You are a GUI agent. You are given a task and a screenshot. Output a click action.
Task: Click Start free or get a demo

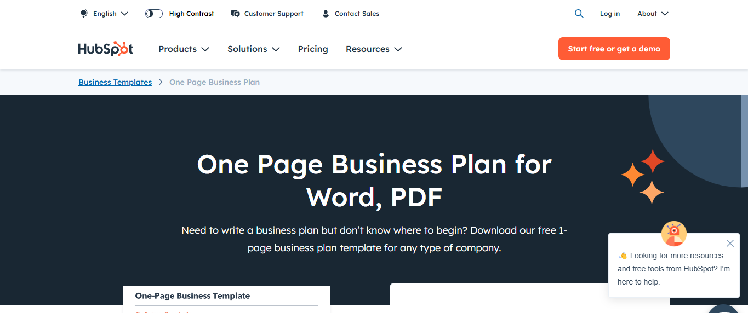coord(614,49)
